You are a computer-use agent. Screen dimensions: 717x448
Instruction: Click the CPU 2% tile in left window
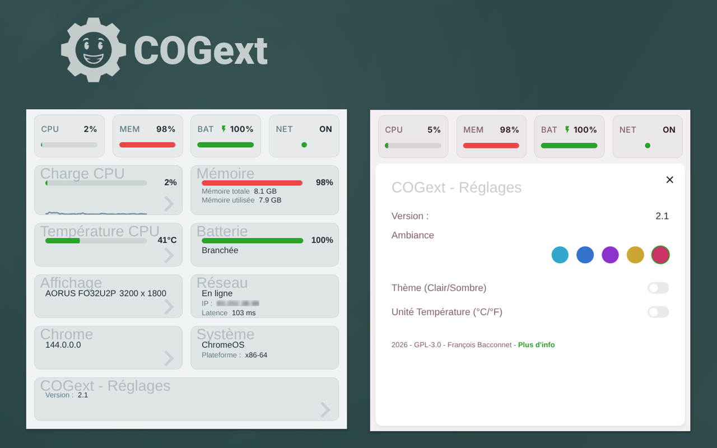[69, 136]
